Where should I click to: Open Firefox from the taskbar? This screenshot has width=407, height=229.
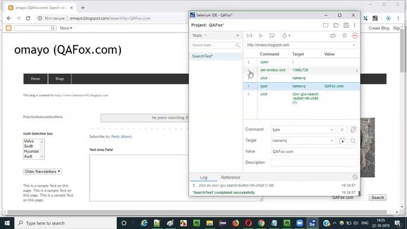point(235,223)
